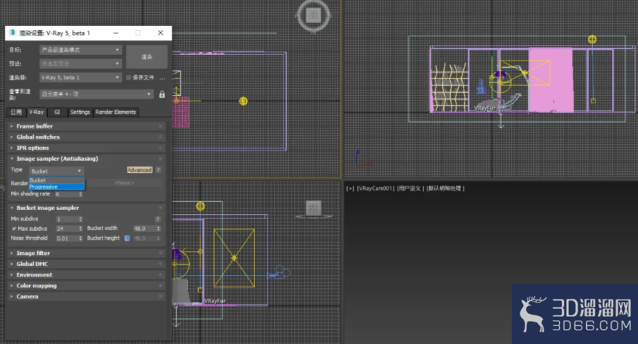Click the ViewCube in the bottom-left viewport
The width and height of the screenshot is (638, 344).
(x=314, y=209)
